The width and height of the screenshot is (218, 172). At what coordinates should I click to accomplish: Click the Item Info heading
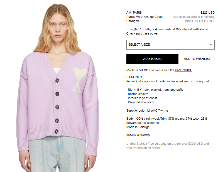coord(134,77)
